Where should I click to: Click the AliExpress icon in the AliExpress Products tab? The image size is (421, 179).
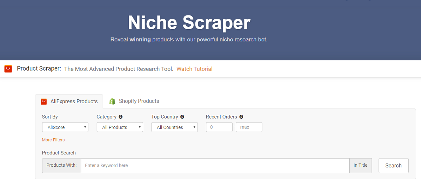click(x=44, y=101)
